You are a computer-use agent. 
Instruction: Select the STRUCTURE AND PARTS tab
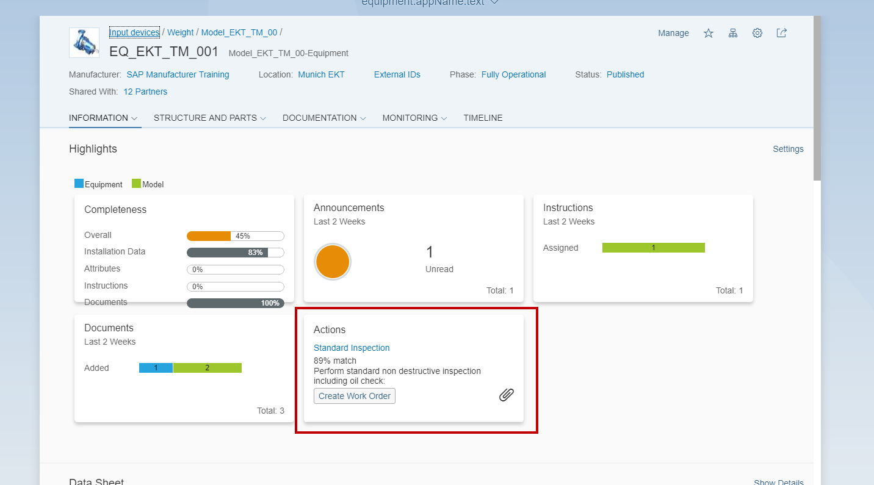pos(205,118)
